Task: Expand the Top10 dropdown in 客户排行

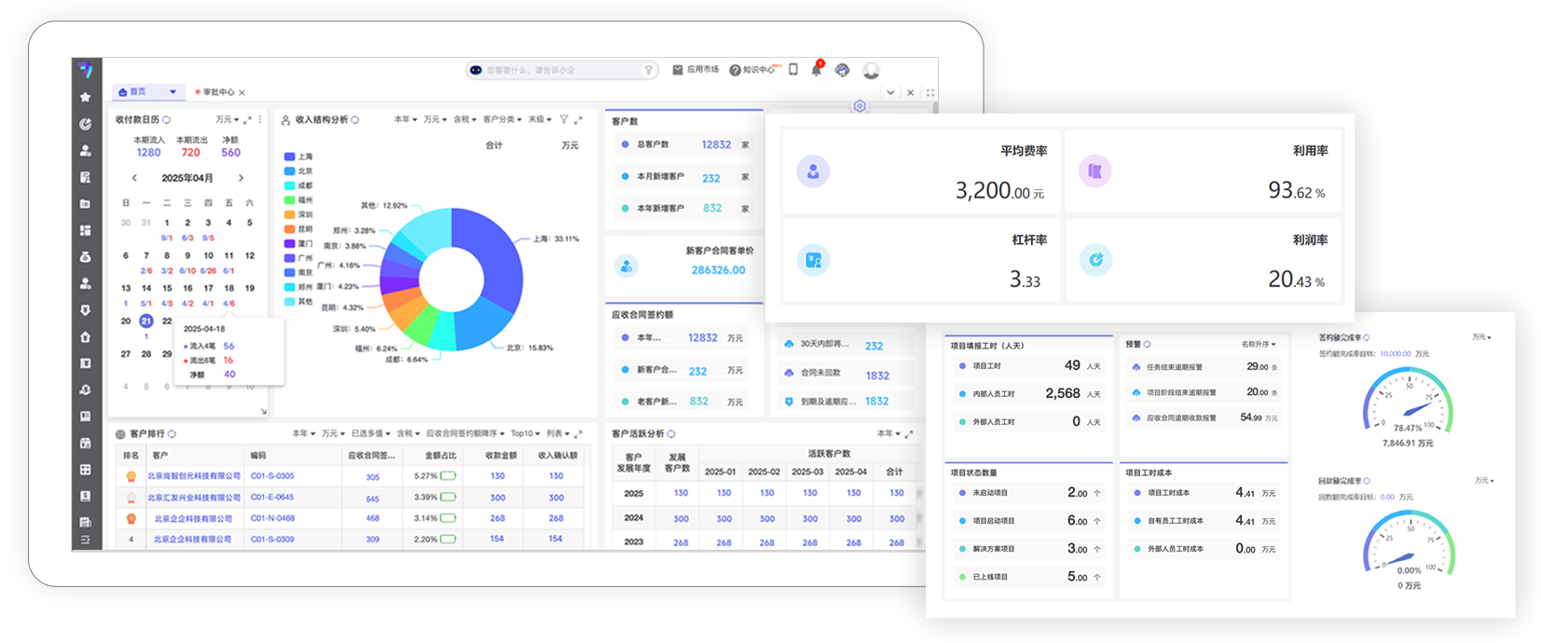Action: tap(526, 434)
